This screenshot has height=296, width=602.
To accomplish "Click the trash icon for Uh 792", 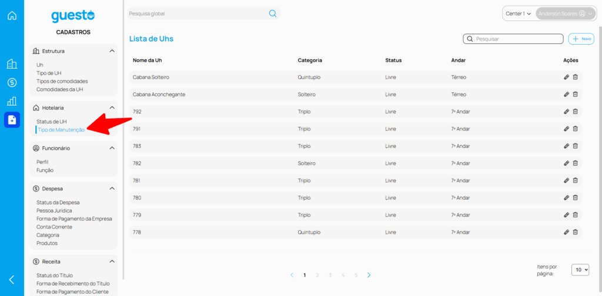I will [576, 112].
